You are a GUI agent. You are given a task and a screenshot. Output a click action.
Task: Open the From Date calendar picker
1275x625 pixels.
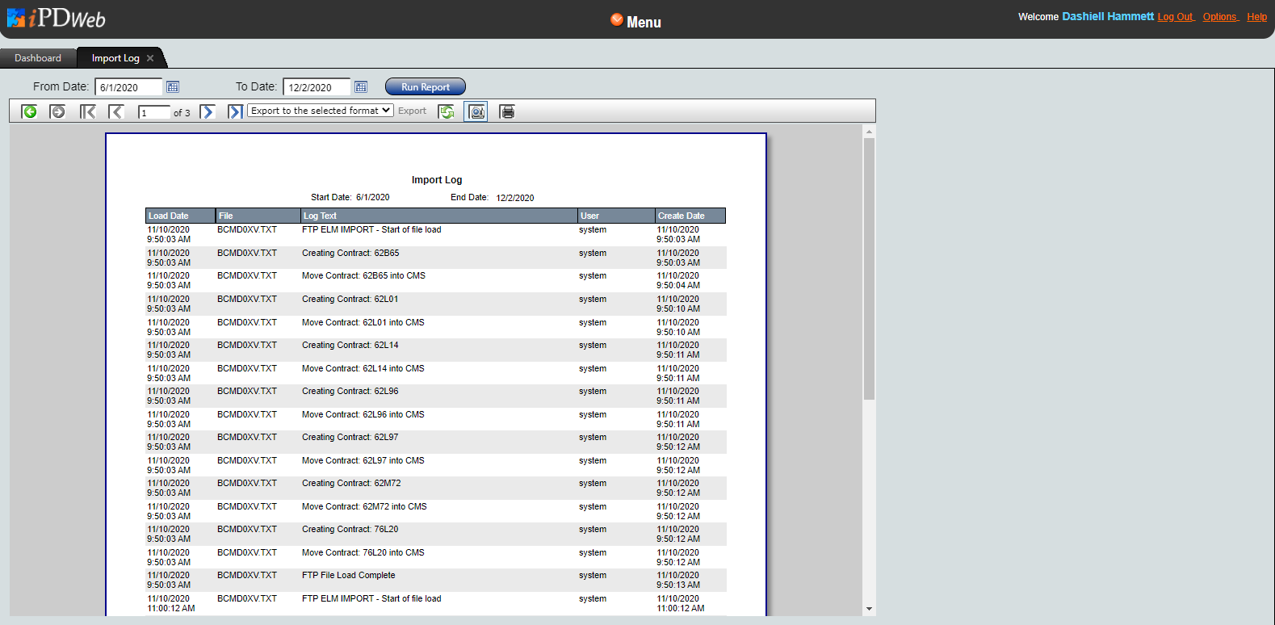(173, 87)
